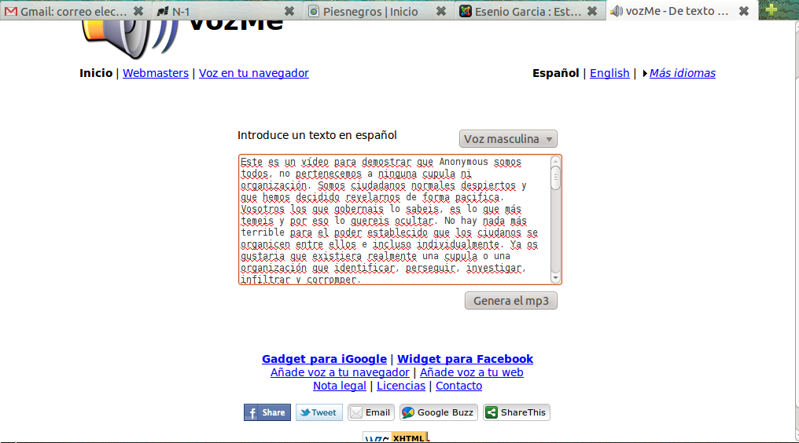Click the triangle before Más idiomas

645,73
